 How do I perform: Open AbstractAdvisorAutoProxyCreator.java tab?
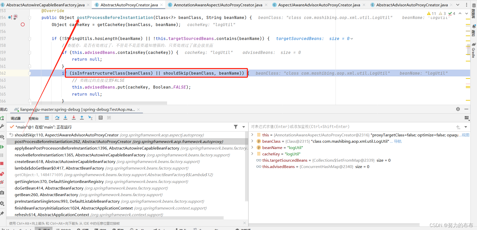(412, 5)
